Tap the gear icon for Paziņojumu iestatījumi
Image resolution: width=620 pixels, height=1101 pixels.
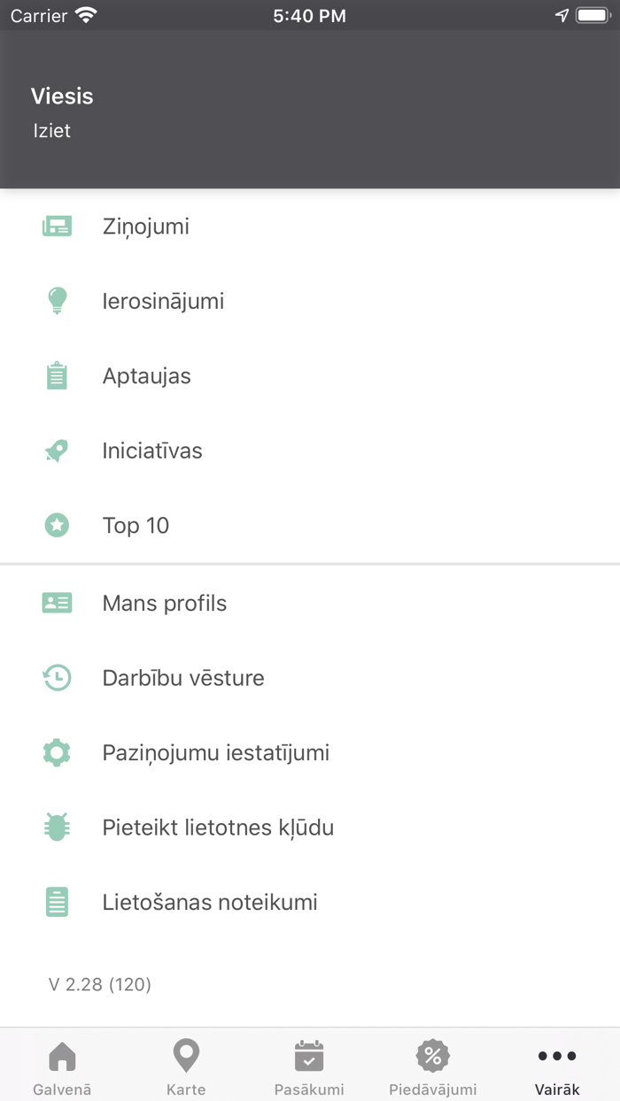pyautogui.click(x=57, y=752)
